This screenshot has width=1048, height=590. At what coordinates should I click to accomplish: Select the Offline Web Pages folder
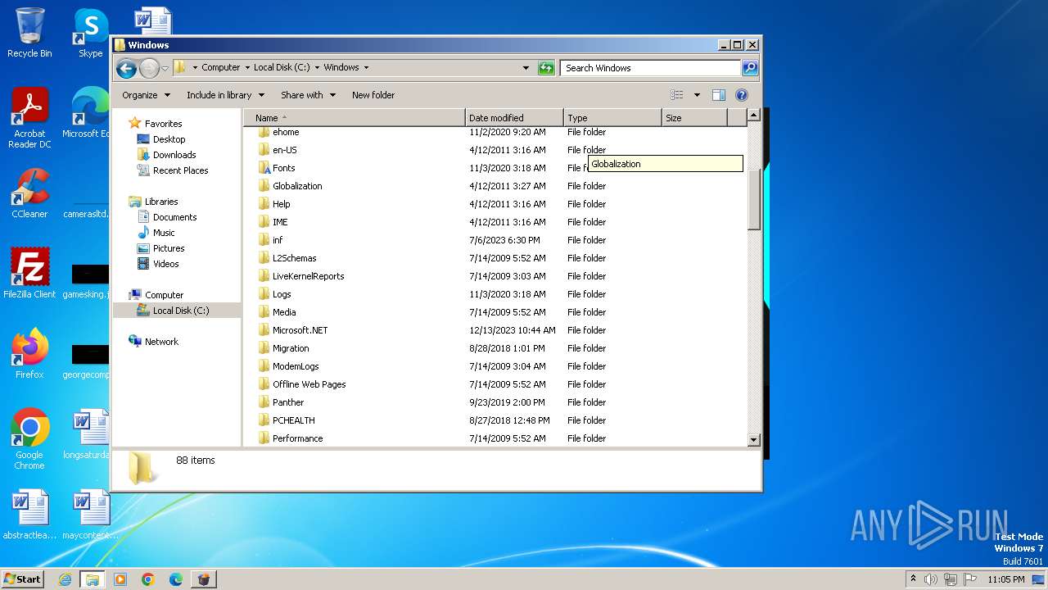pyautogui.click(x=309, y=384)
